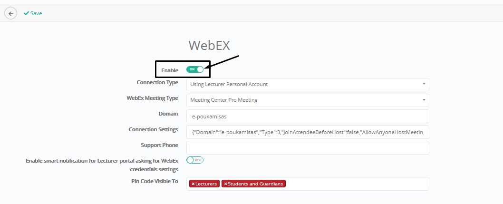Click the Domain label
The width and height of the screenshot is (503, 204).
(168, 114)
